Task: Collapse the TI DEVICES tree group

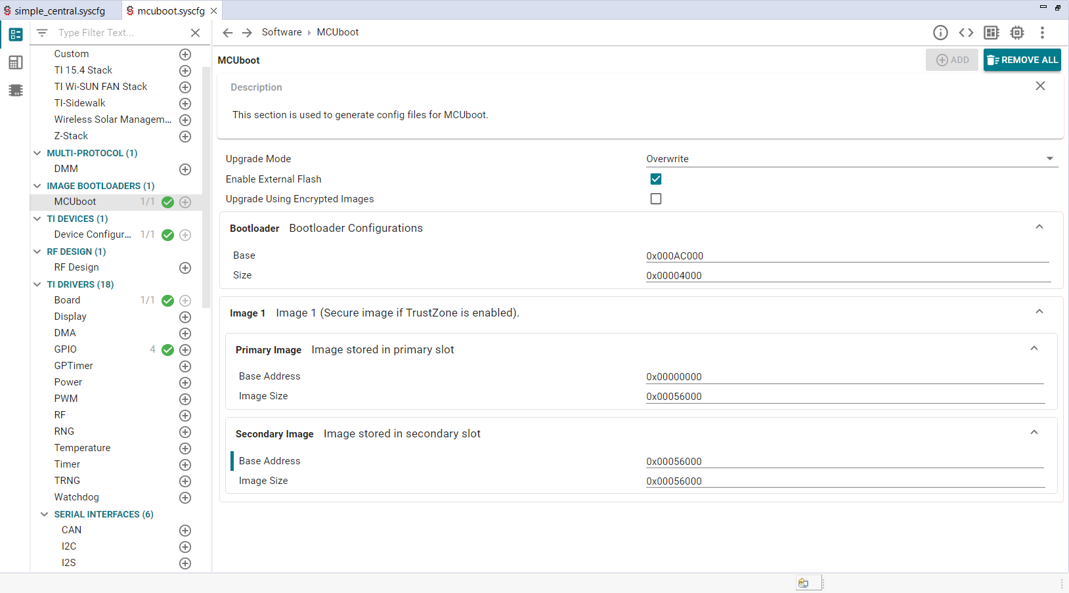Action: [37, 219]
